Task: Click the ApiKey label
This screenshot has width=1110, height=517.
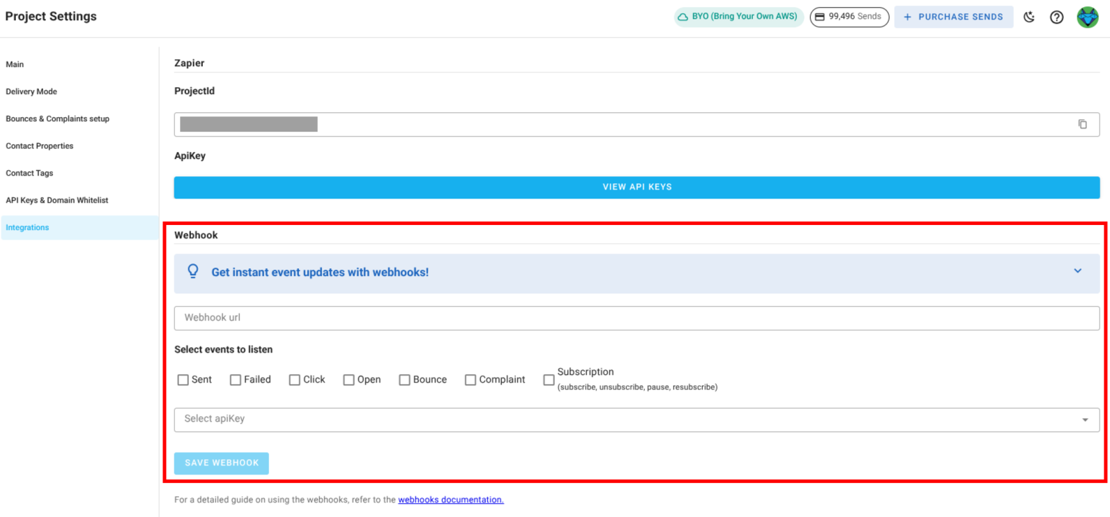Action: [190, 155]
